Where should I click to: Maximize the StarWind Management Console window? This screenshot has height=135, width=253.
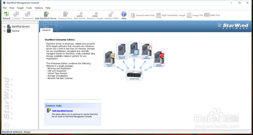[239, 3]
